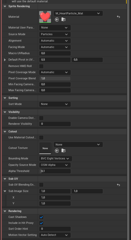The width and height of the screenshot is (131, 240).
Task: Click the Sort Order Hint label
Action: (18, 229)
